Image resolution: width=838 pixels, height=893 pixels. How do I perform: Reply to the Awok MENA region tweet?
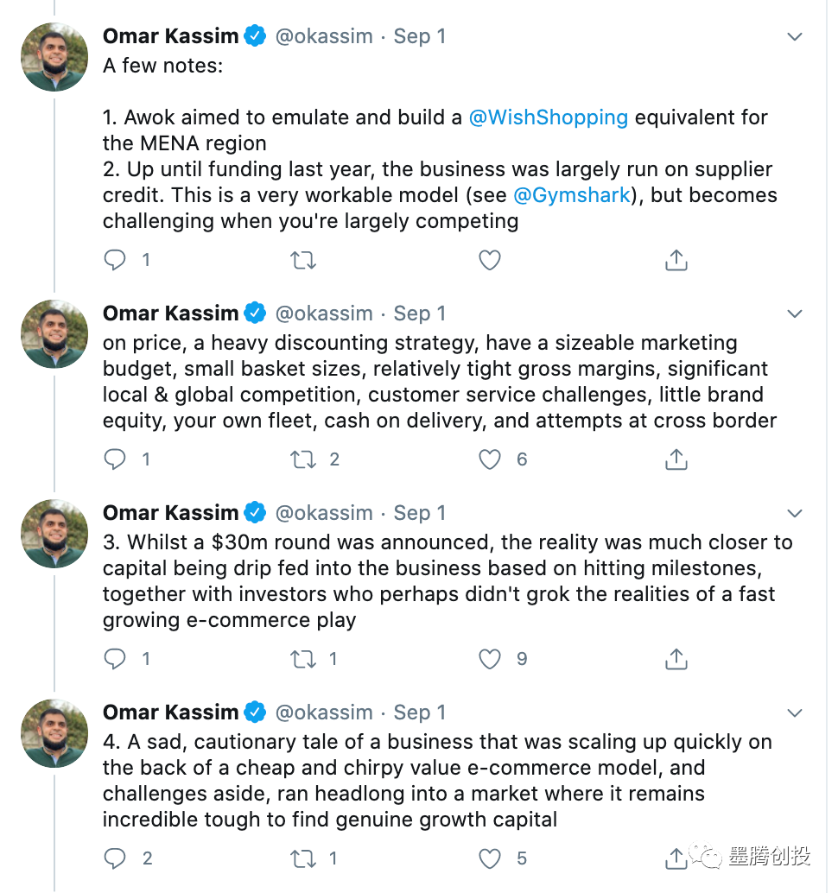pyautogui.click(x=115, y=260)
